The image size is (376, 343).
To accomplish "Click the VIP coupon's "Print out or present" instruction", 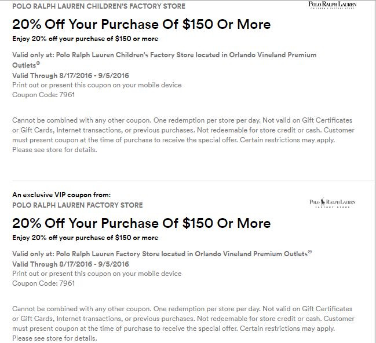I will pyautogui.click(x=97, y=274).
